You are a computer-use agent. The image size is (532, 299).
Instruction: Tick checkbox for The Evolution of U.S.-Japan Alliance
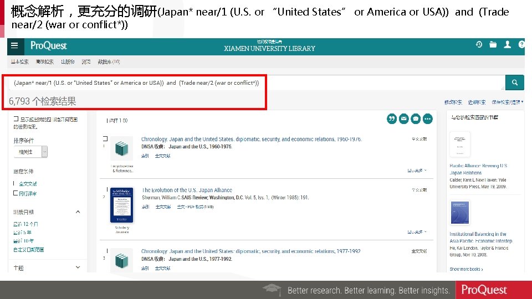tap(107, 189)
